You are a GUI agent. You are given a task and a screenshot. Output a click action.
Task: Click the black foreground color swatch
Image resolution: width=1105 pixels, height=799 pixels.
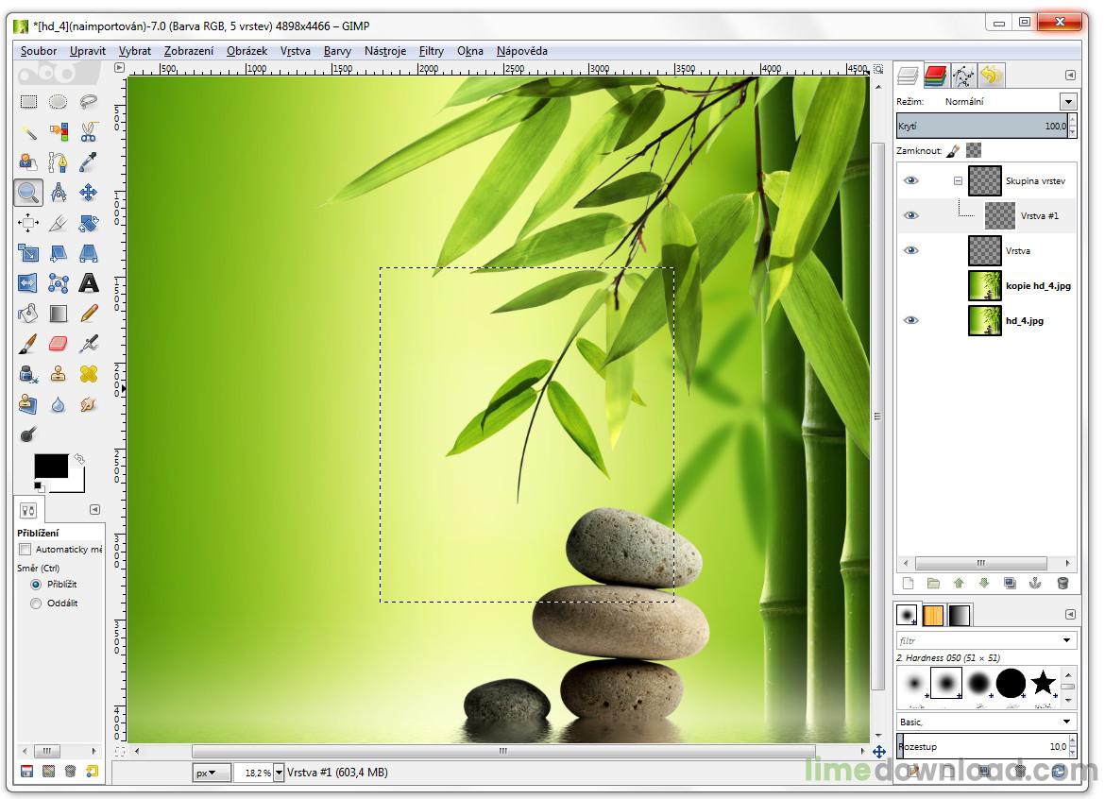pyautogui.click(x=51, y=465)
